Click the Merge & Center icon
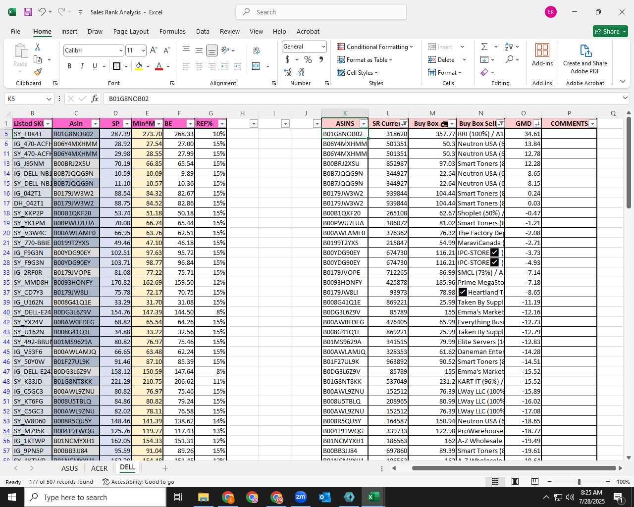The width and height of the screenshot is (634, 507). click(x=256, y=66)
